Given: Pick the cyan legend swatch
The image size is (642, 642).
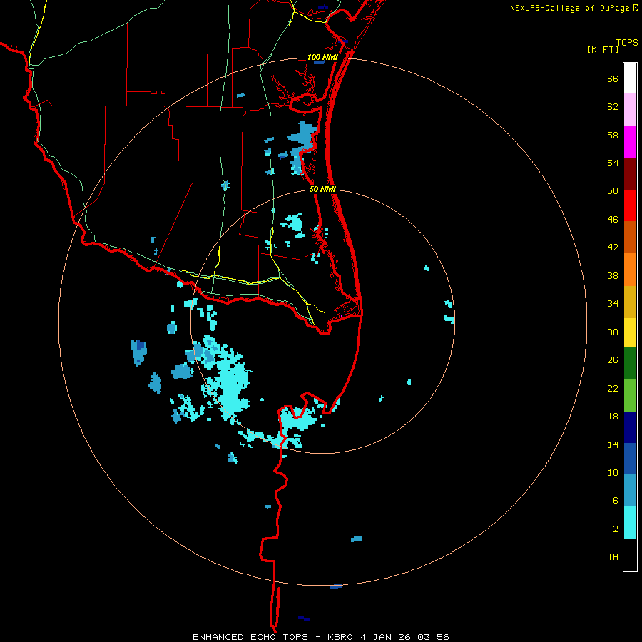Looking at the screenshot, I should [630, 523].
